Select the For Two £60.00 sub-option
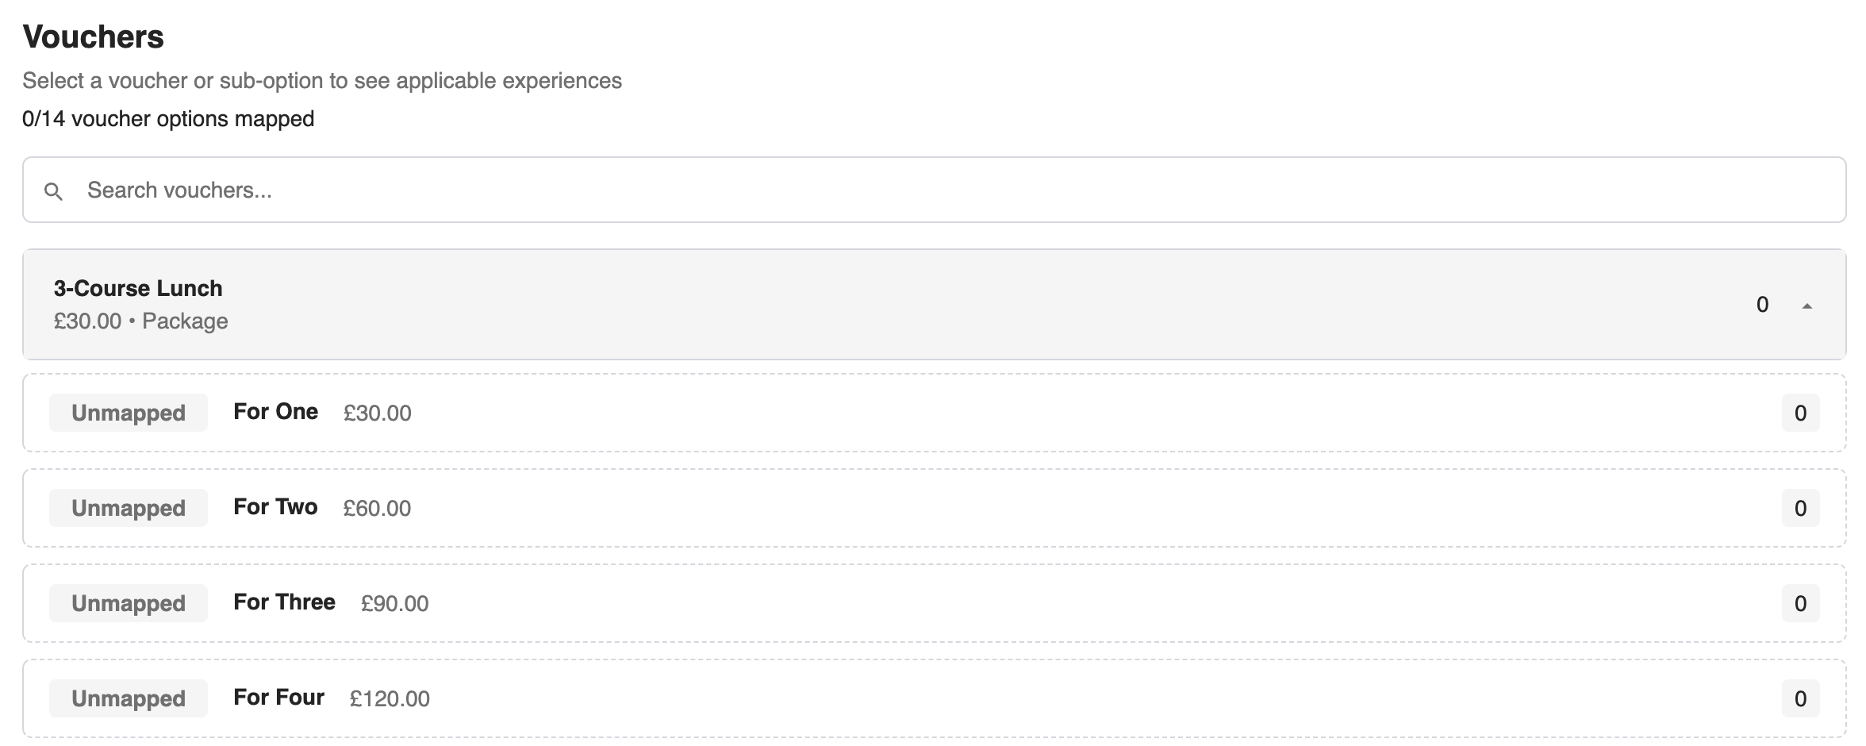Image resolution: width=1866 pixels, height=746 pixels. click(x=934, y=508)
